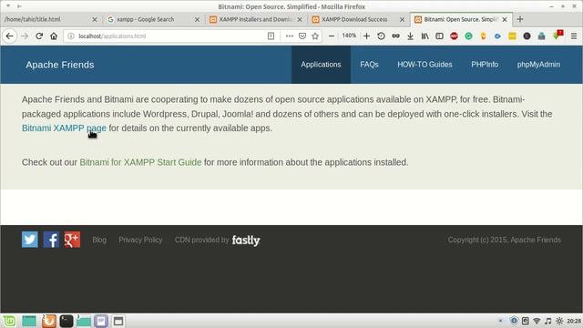Open Twitter icon in footer

coord(30,240)
